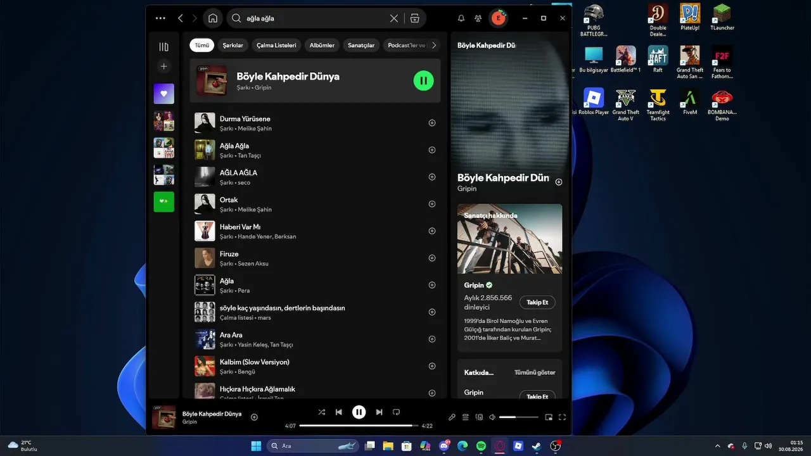
Task: Add Ara Ara to liked songs
Action: click(432, 339)
